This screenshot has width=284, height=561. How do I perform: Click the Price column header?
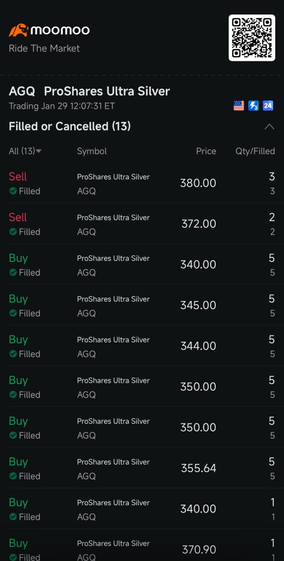click(206, 151)
